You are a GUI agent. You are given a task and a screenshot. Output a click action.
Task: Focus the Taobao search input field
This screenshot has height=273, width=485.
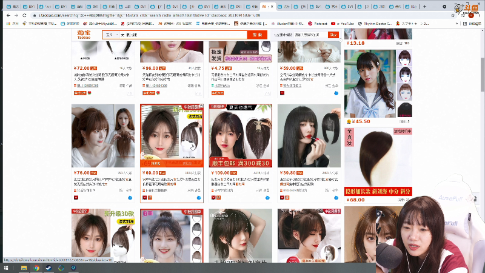(183, 35)
